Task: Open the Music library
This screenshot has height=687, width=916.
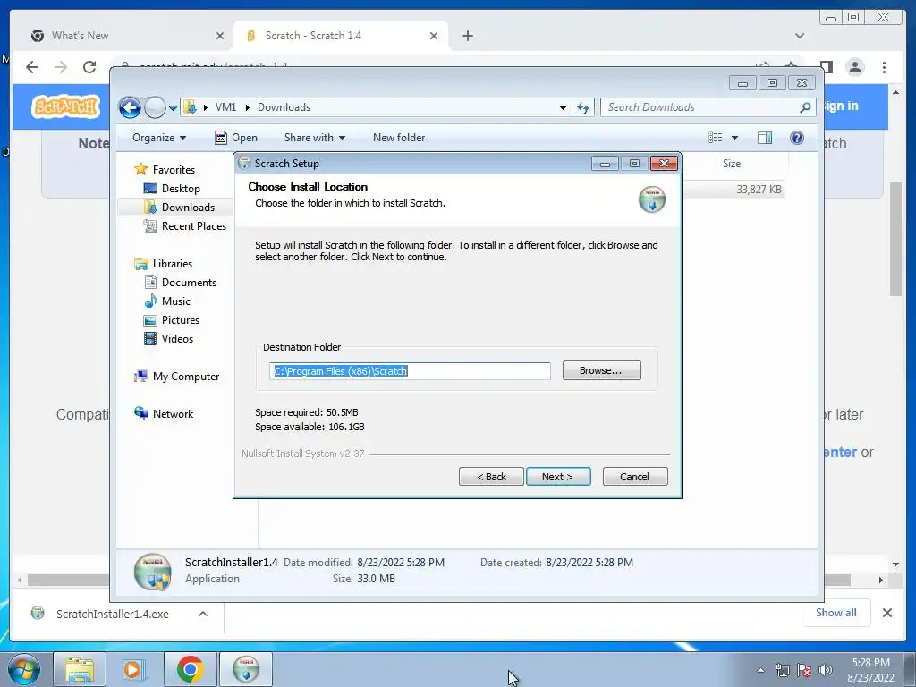Action: click(x=176, y=301)
